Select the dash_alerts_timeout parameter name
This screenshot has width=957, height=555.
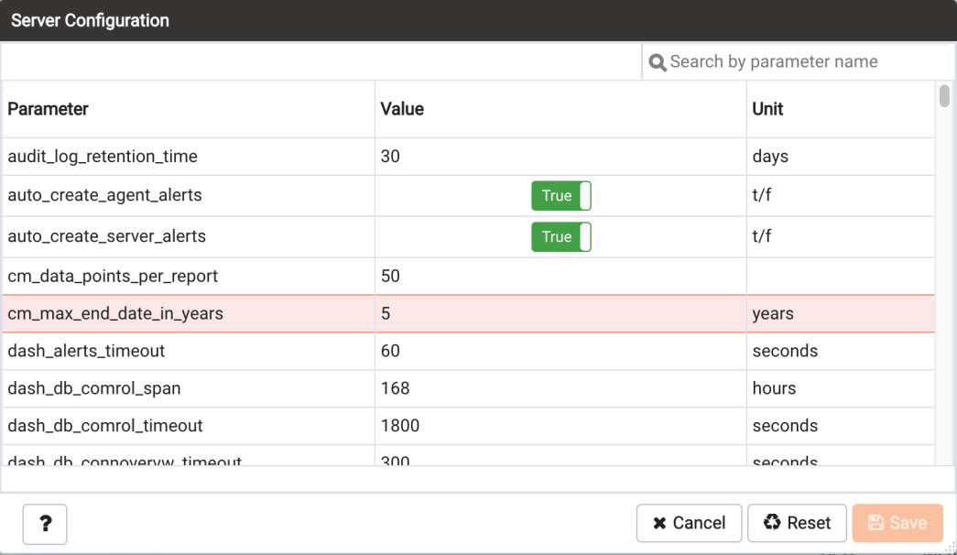click(86, 351)
